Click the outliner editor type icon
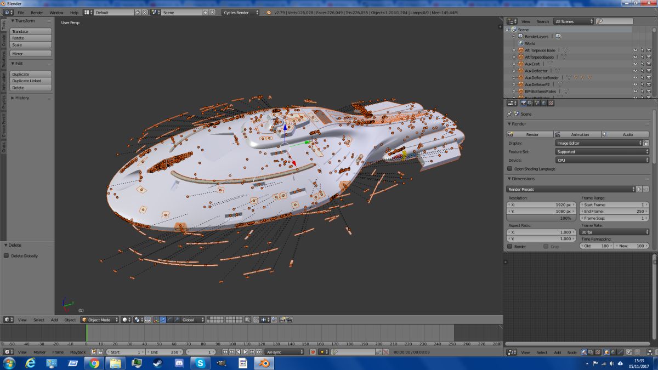This screenshot has width=658, height=370. point(512,21)
